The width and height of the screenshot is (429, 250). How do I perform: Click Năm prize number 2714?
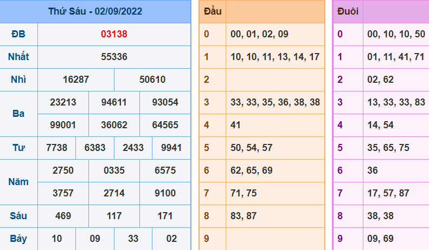(114, 193)
